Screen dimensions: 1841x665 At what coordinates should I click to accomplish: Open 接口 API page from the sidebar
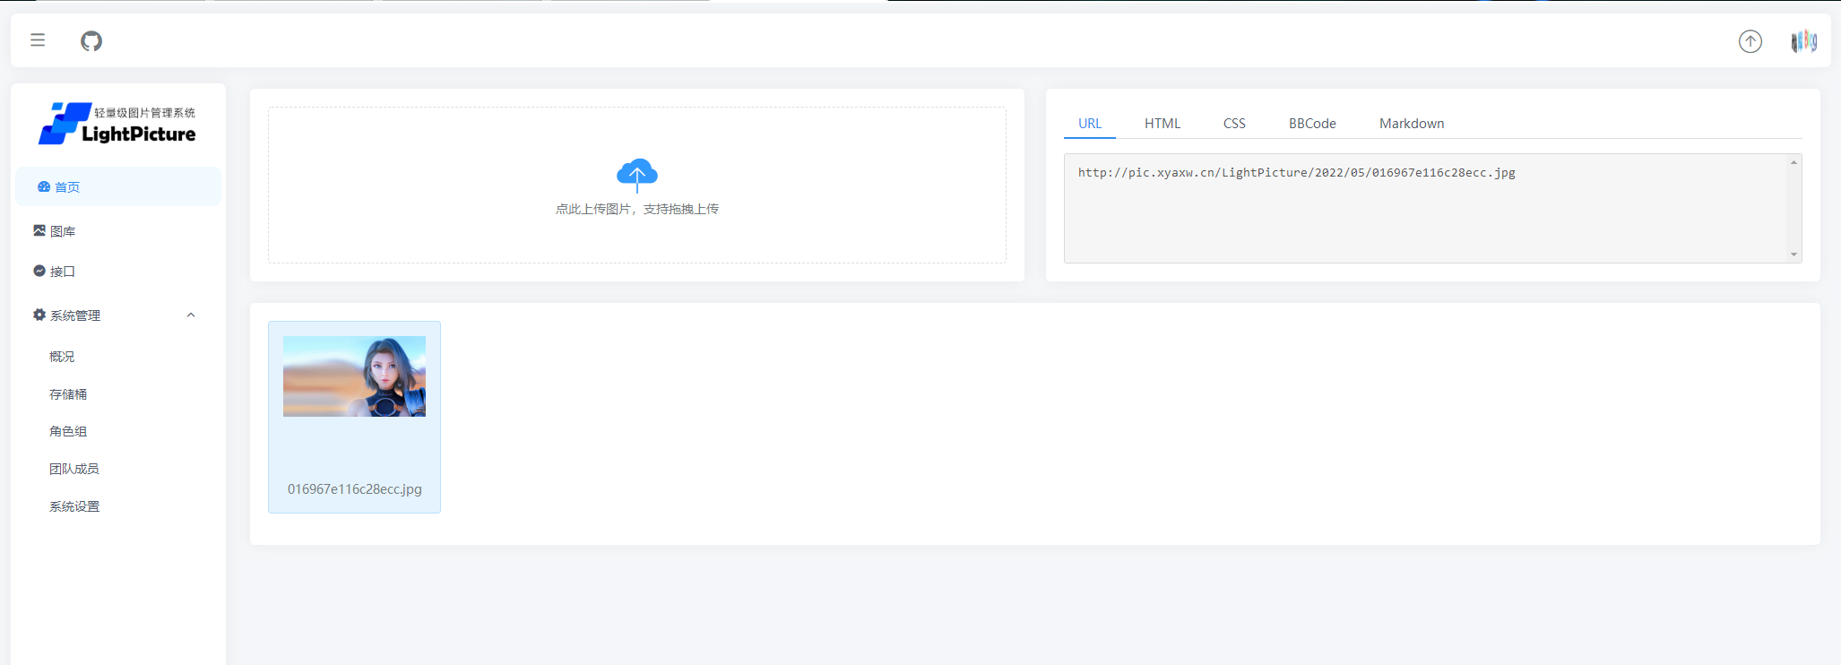coord(63,272)
